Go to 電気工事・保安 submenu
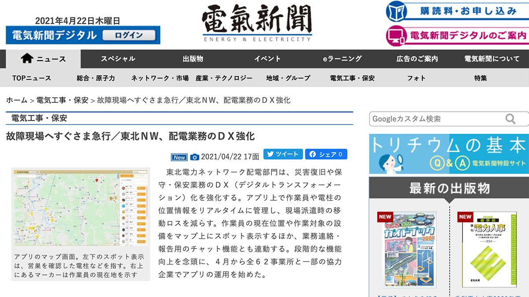This screenshot has height=297, width=529. (x=352, y=78)
